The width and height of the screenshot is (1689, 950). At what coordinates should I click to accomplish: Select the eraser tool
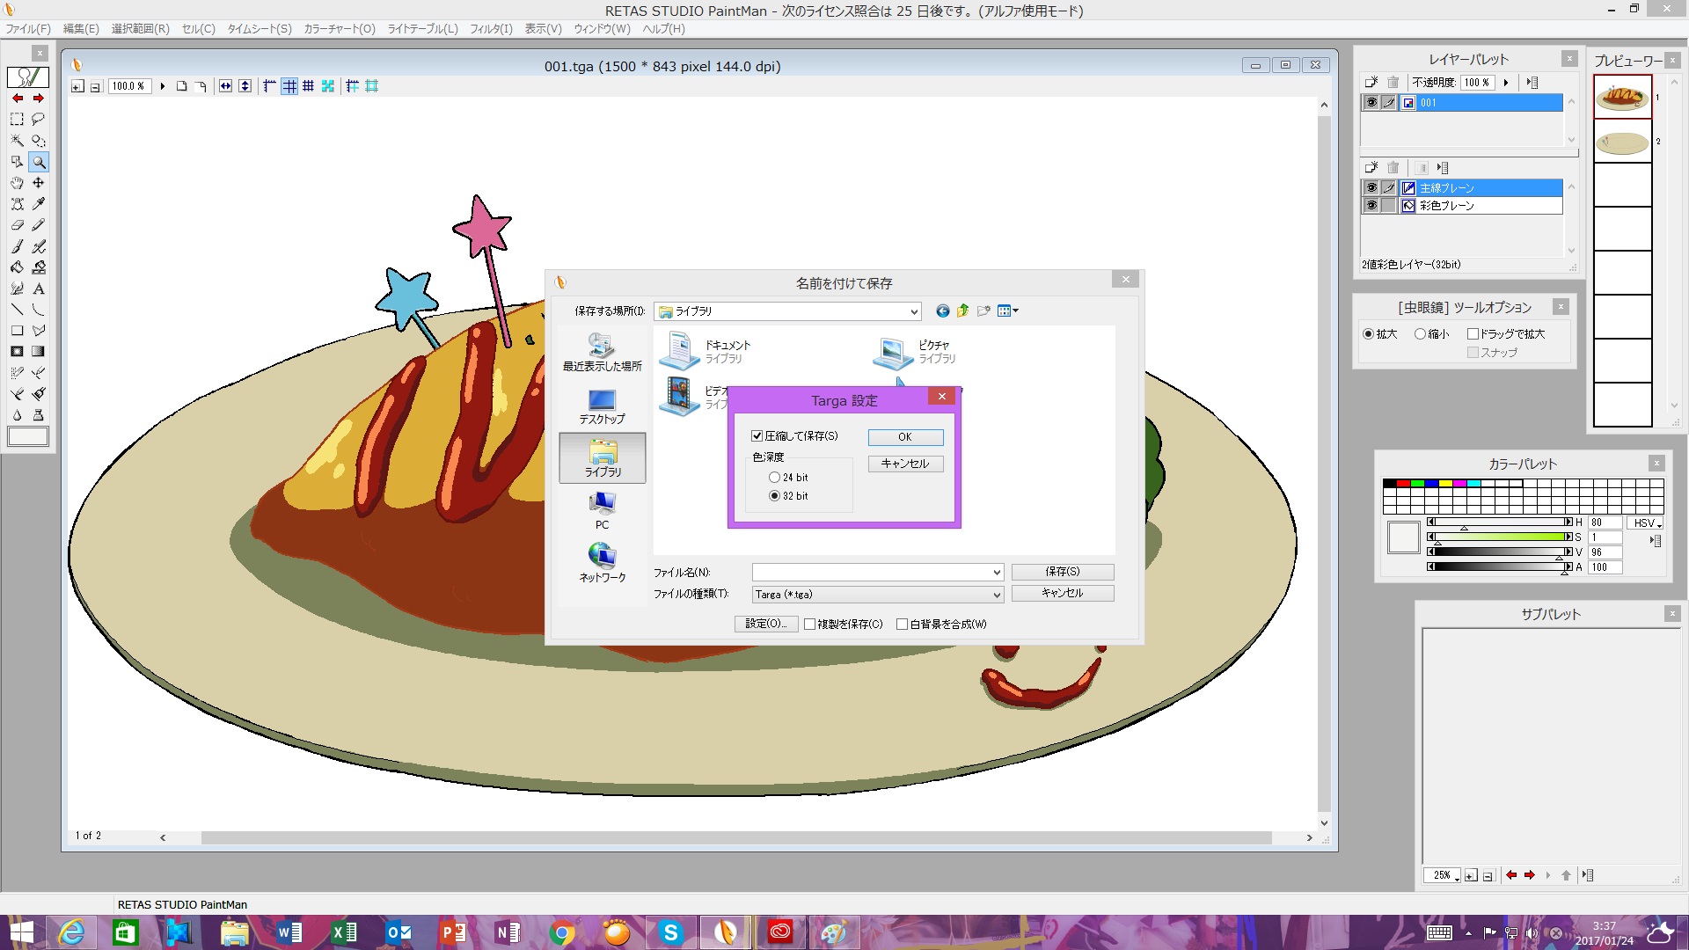[17, 225]
